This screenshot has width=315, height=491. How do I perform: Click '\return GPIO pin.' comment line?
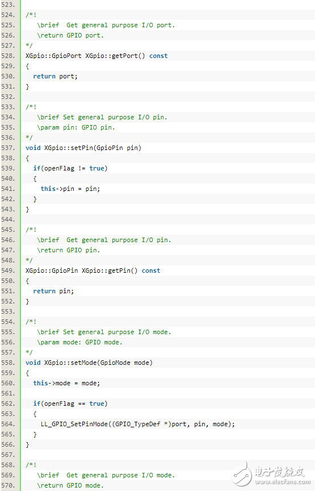(68, 250)
